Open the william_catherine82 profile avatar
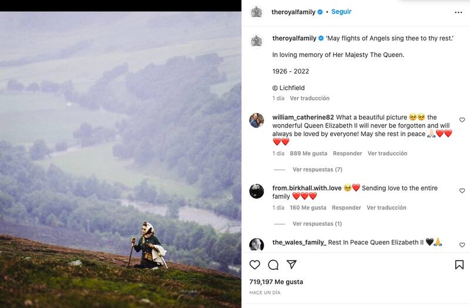The height and width of the screenshot is (308, 470). (x=256, y=120)
